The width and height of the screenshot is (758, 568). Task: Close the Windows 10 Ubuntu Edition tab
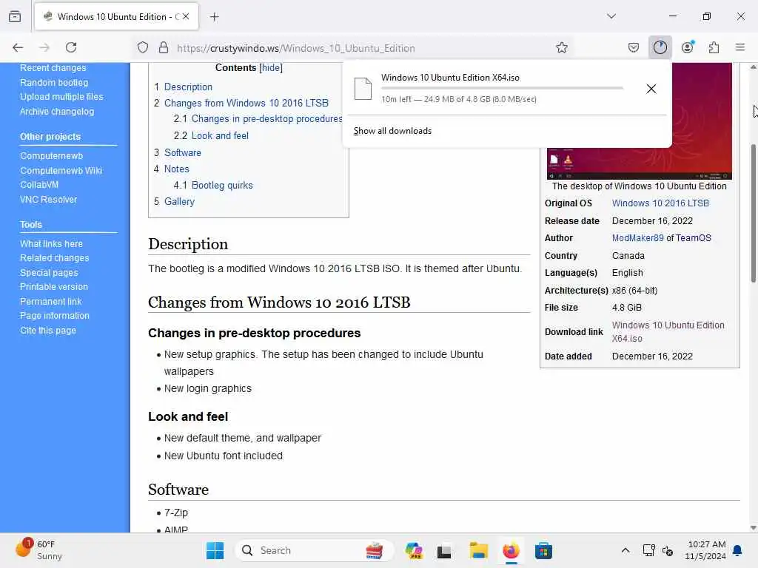(186, 16)
